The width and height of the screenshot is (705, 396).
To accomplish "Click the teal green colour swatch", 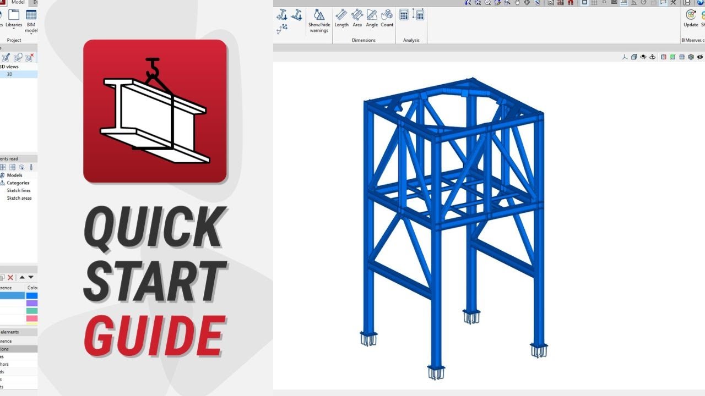I will click(x=32, y=311).
